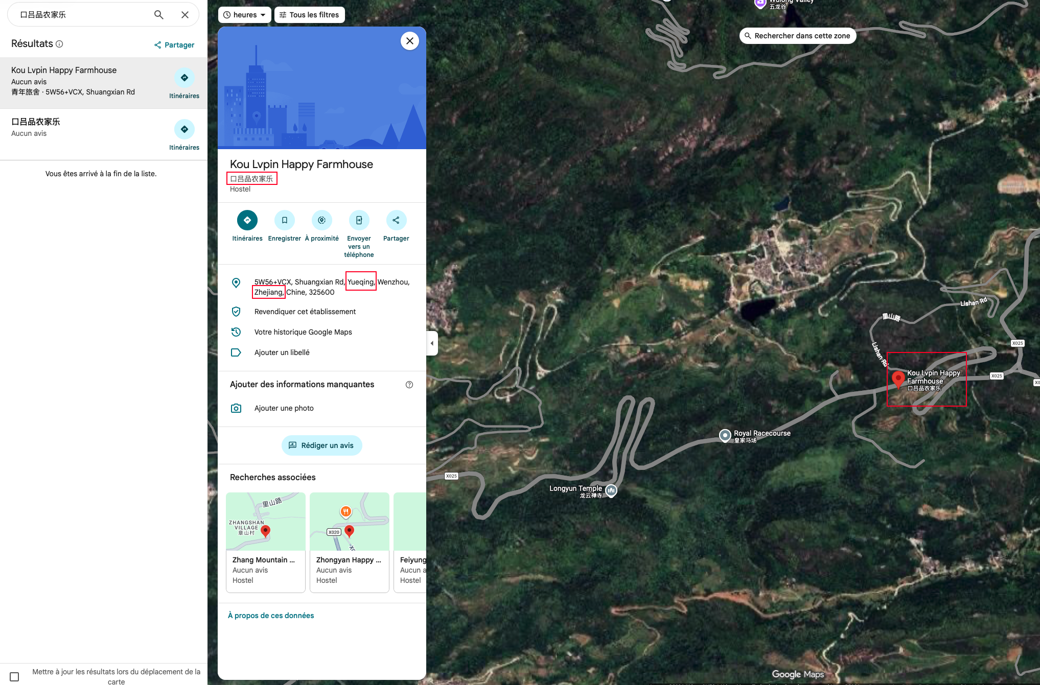1040x685 pixels.
Task: Get directions for Kou Lvpin Happy Farmhouse result
Action: [184, 83]
